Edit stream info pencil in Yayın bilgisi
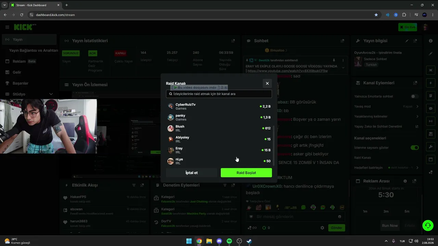438x246 pixels. [x=407, y=41]
